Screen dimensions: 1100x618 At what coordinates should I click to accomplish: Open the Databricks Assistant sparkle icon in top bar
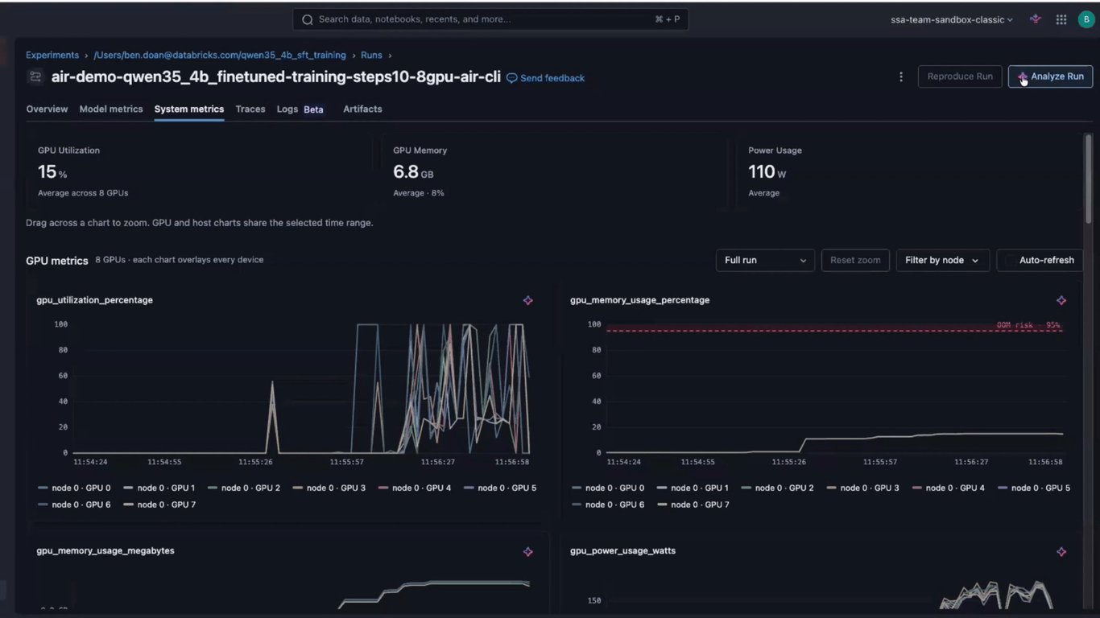coord(1036,19)
